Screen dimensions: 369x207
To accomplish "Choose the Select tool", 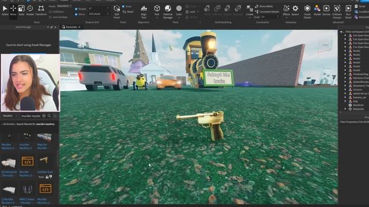I will [x=5, y=10].
